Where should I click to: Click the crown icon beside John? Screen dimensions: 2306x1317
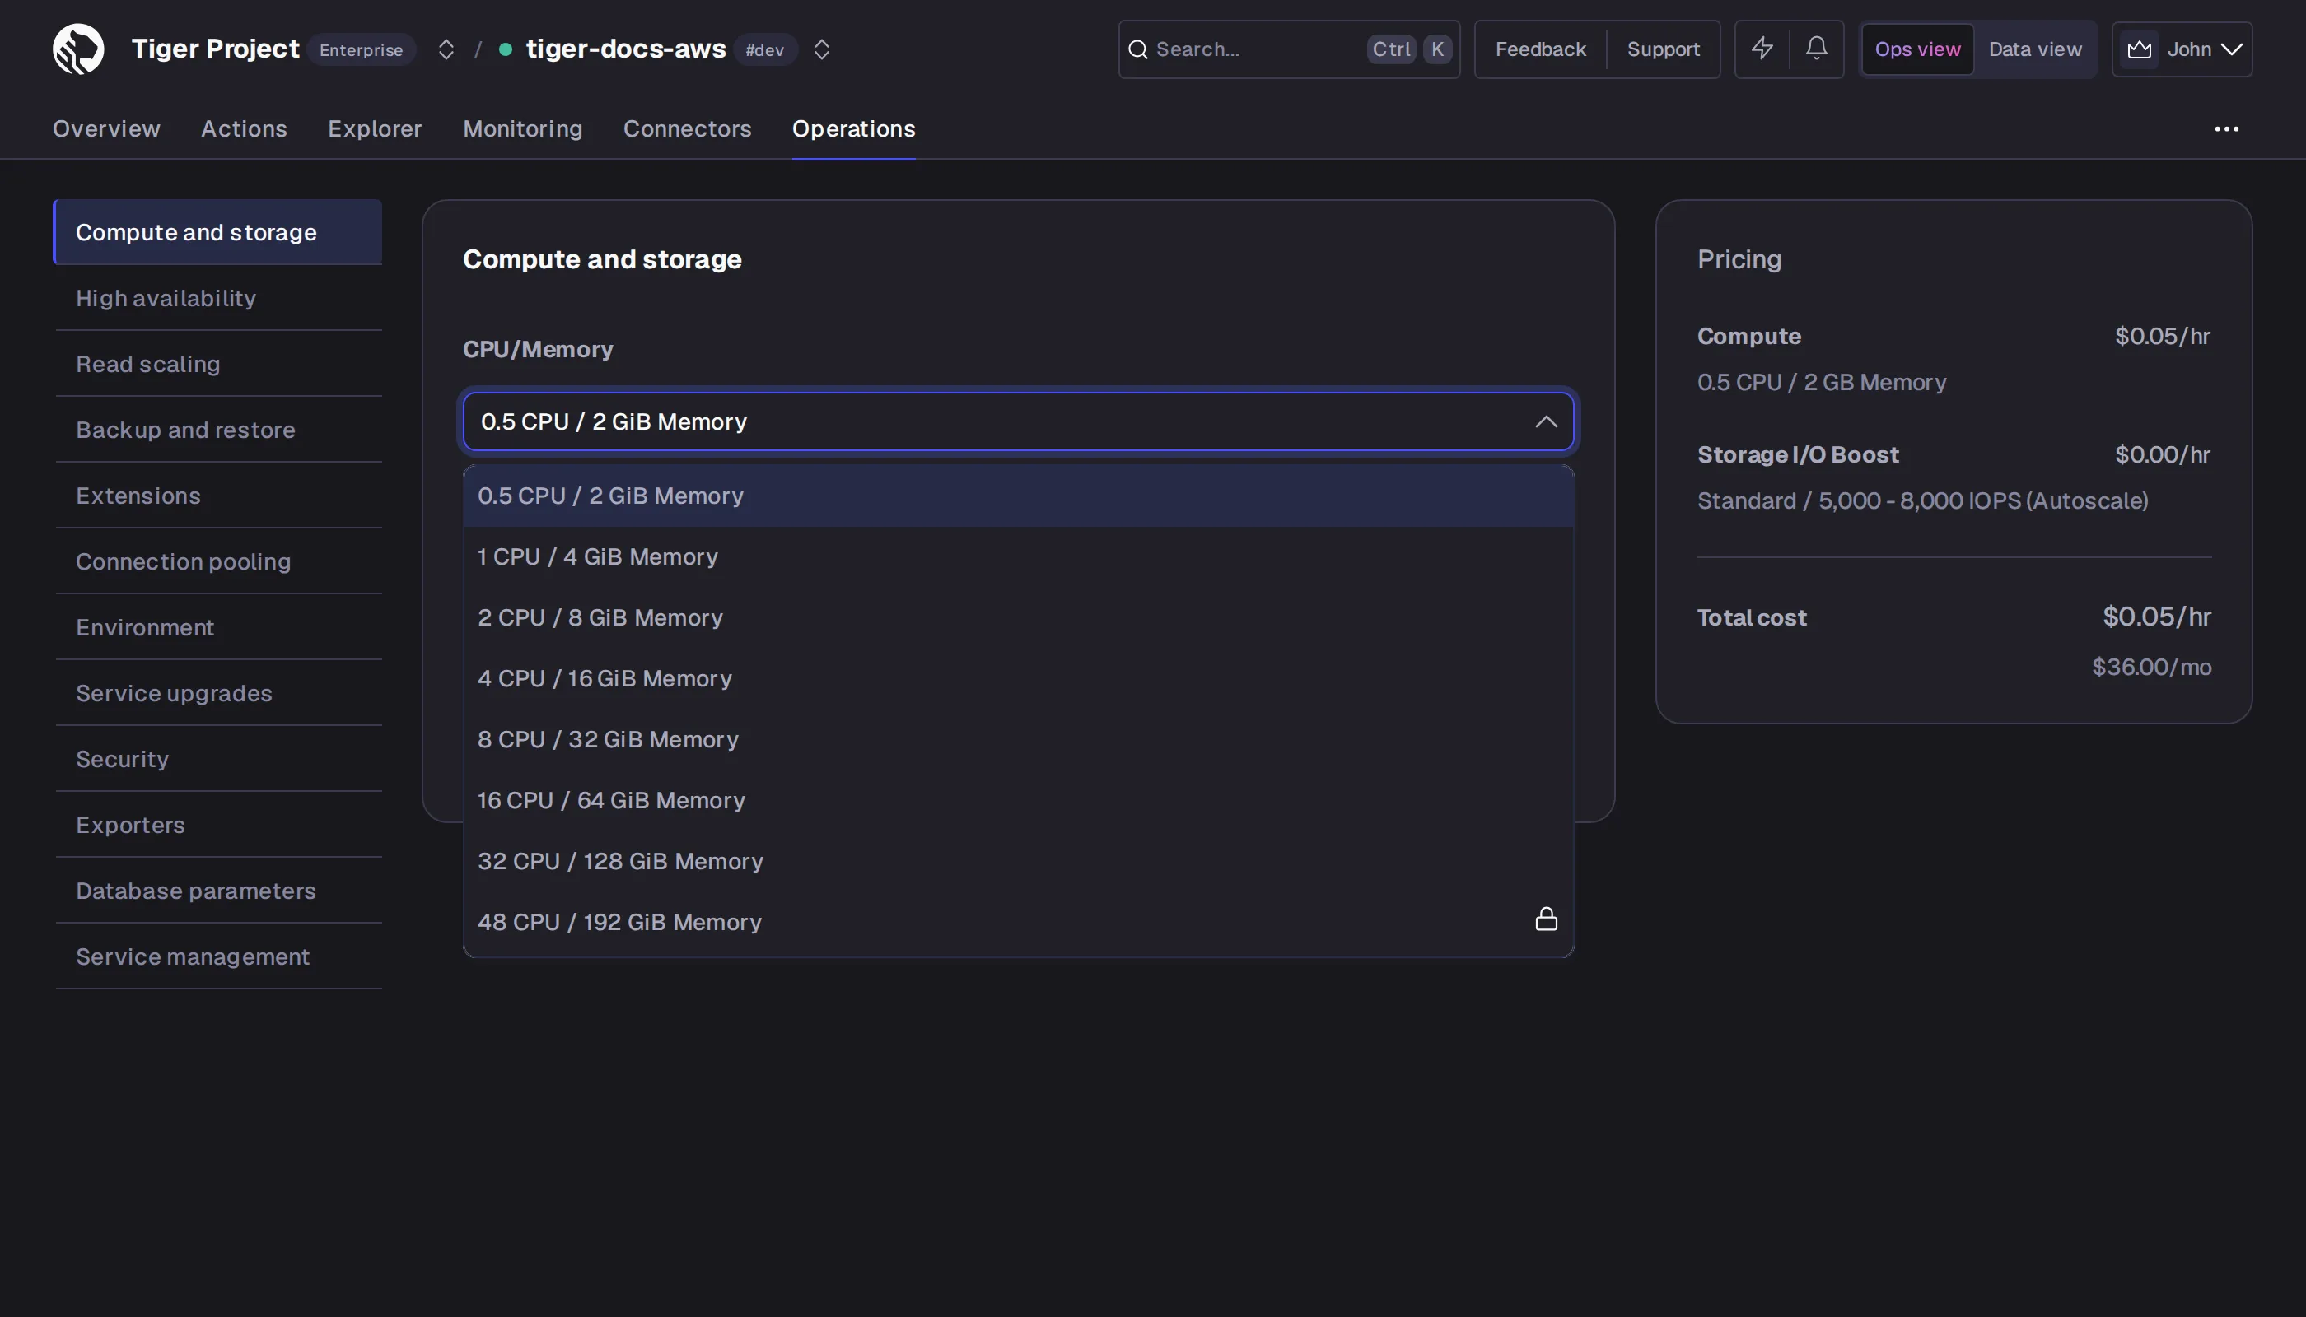coord(2139,49)
